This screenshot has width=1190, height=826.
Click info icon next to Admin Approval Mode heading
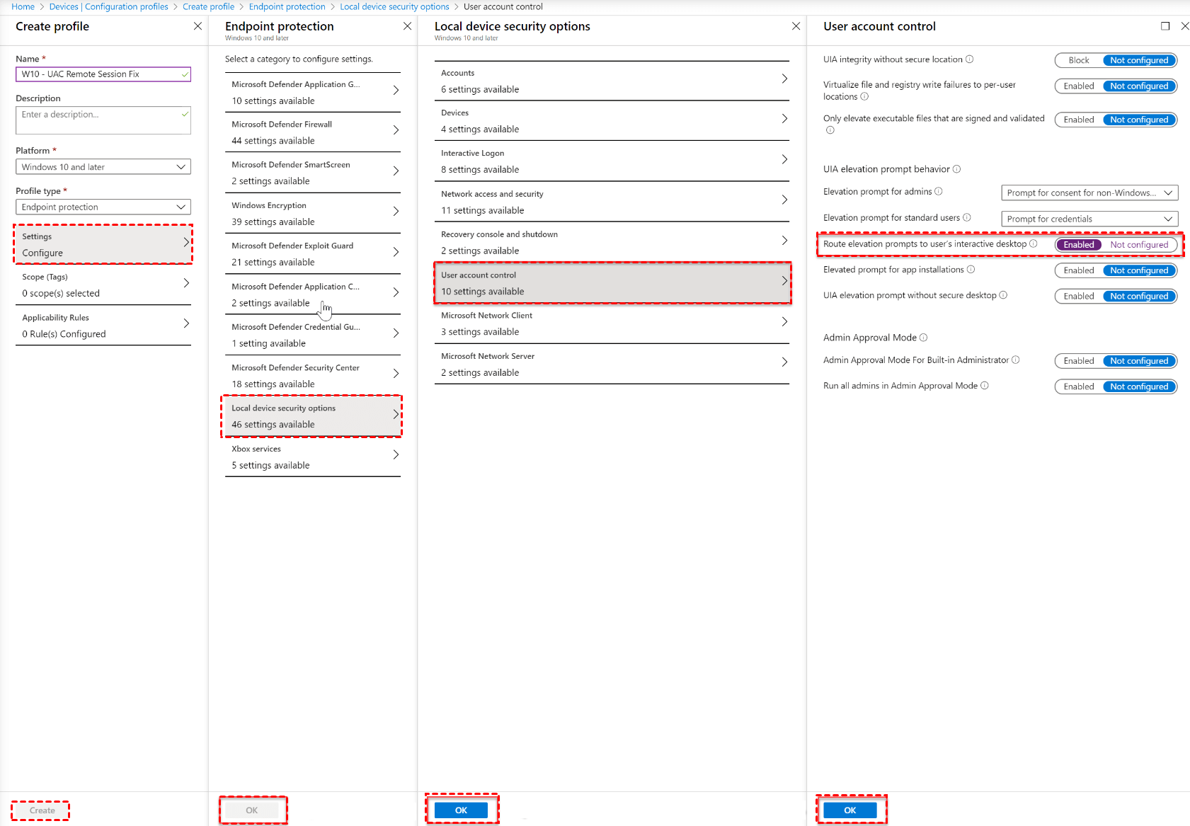click(x=924, y=338)
